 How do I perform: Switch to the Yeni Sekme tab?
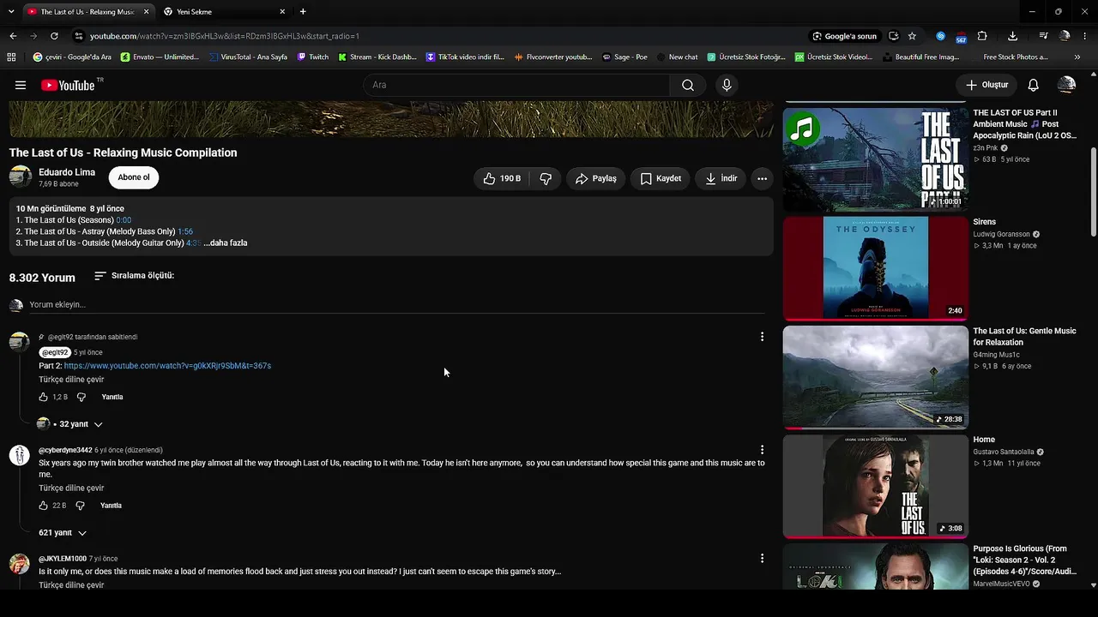tap(224, 12)
